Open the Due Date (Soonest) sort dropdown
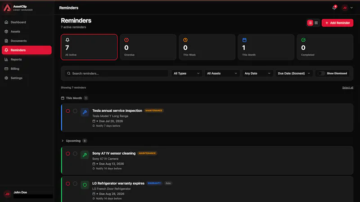This screenshot has width=360, height=202. [294, 73]
